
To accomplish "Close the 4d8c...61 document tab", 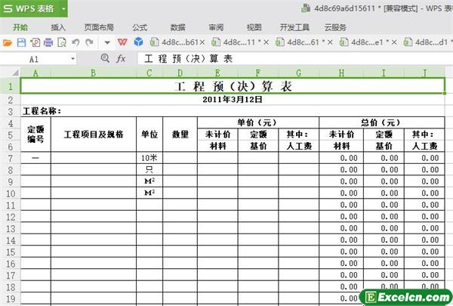I will pyautogui.click(x=330, y=42).
